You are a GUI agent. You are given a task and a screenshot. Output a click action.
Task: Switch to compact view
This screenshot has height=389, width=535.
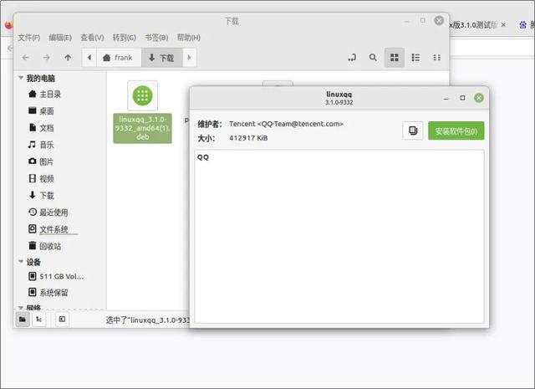(436, 58)
